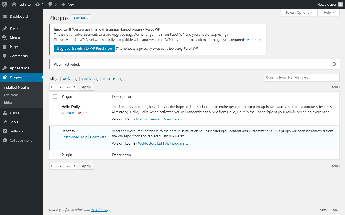Click the Description column header at top

click(122, 96)
